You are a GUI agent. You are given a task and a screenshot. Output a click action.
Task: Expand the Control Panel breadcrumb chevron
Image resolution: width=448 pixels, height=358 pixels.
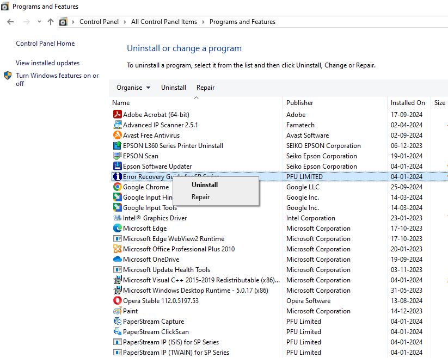click(x=125, y=22)
